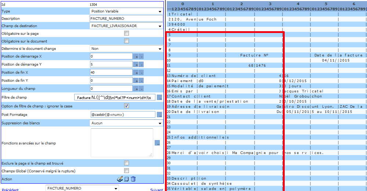The height and width of the screenshot is (191, 367).
Task: Expand the Champ de destination dropdown
Action: [x=126, y=26]
